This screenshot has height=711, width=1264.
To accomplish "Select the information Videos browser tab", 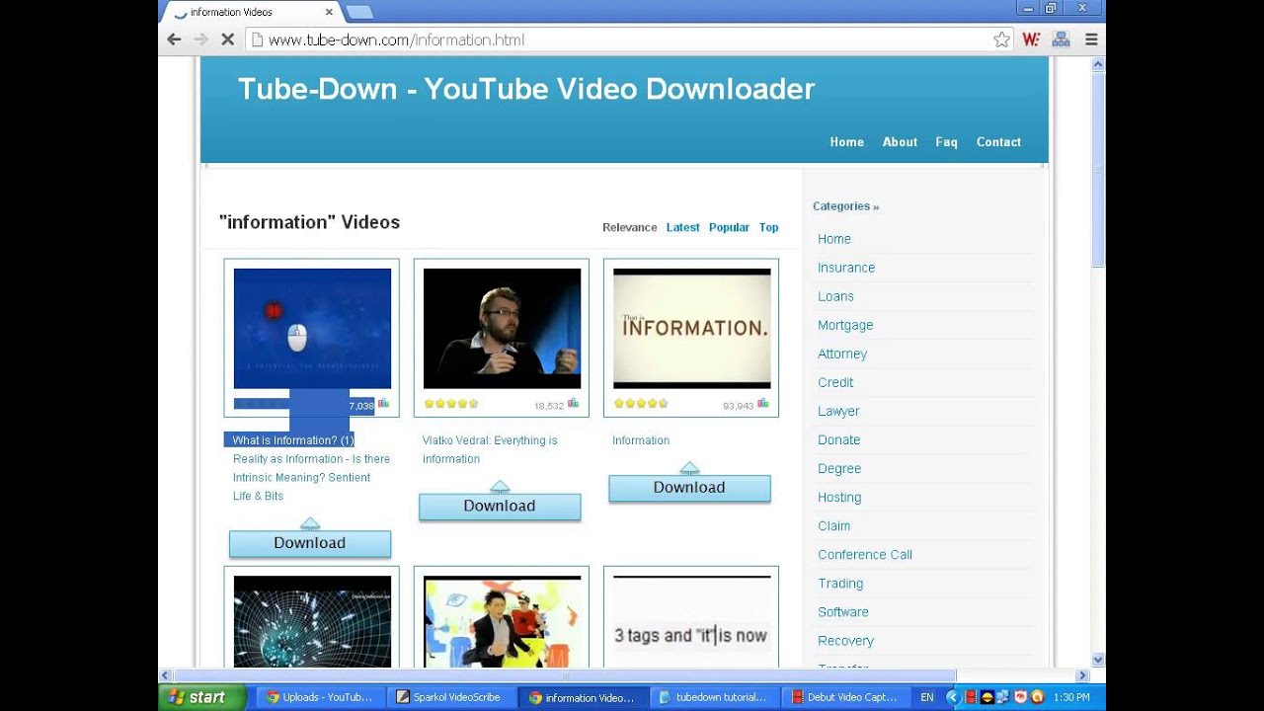I will click(x=252, y=12).
